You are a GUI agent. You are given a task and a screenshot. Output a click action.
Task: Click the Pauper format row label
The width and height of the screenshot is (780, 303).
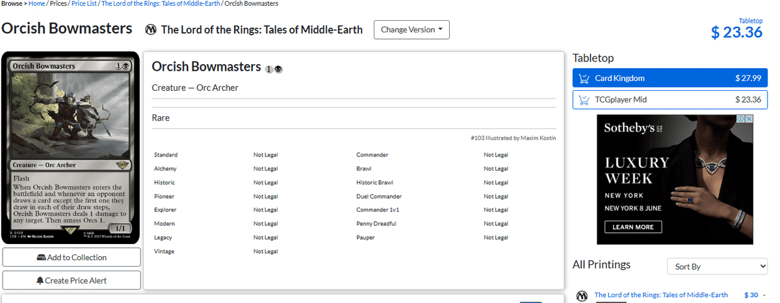click(365, 237)
